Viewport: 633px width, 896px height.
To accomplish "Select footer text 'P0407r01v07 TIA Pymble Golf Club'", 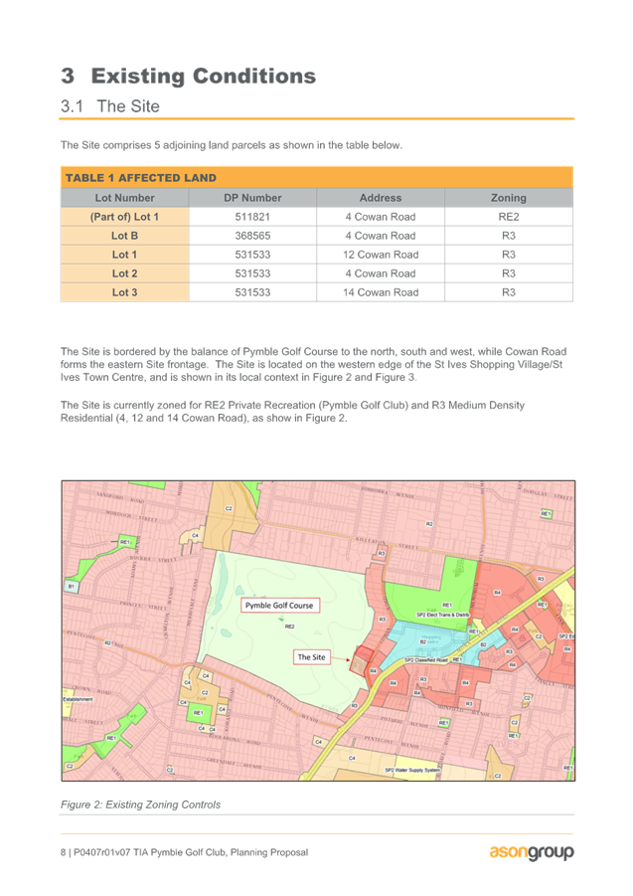I will [150, 852].
